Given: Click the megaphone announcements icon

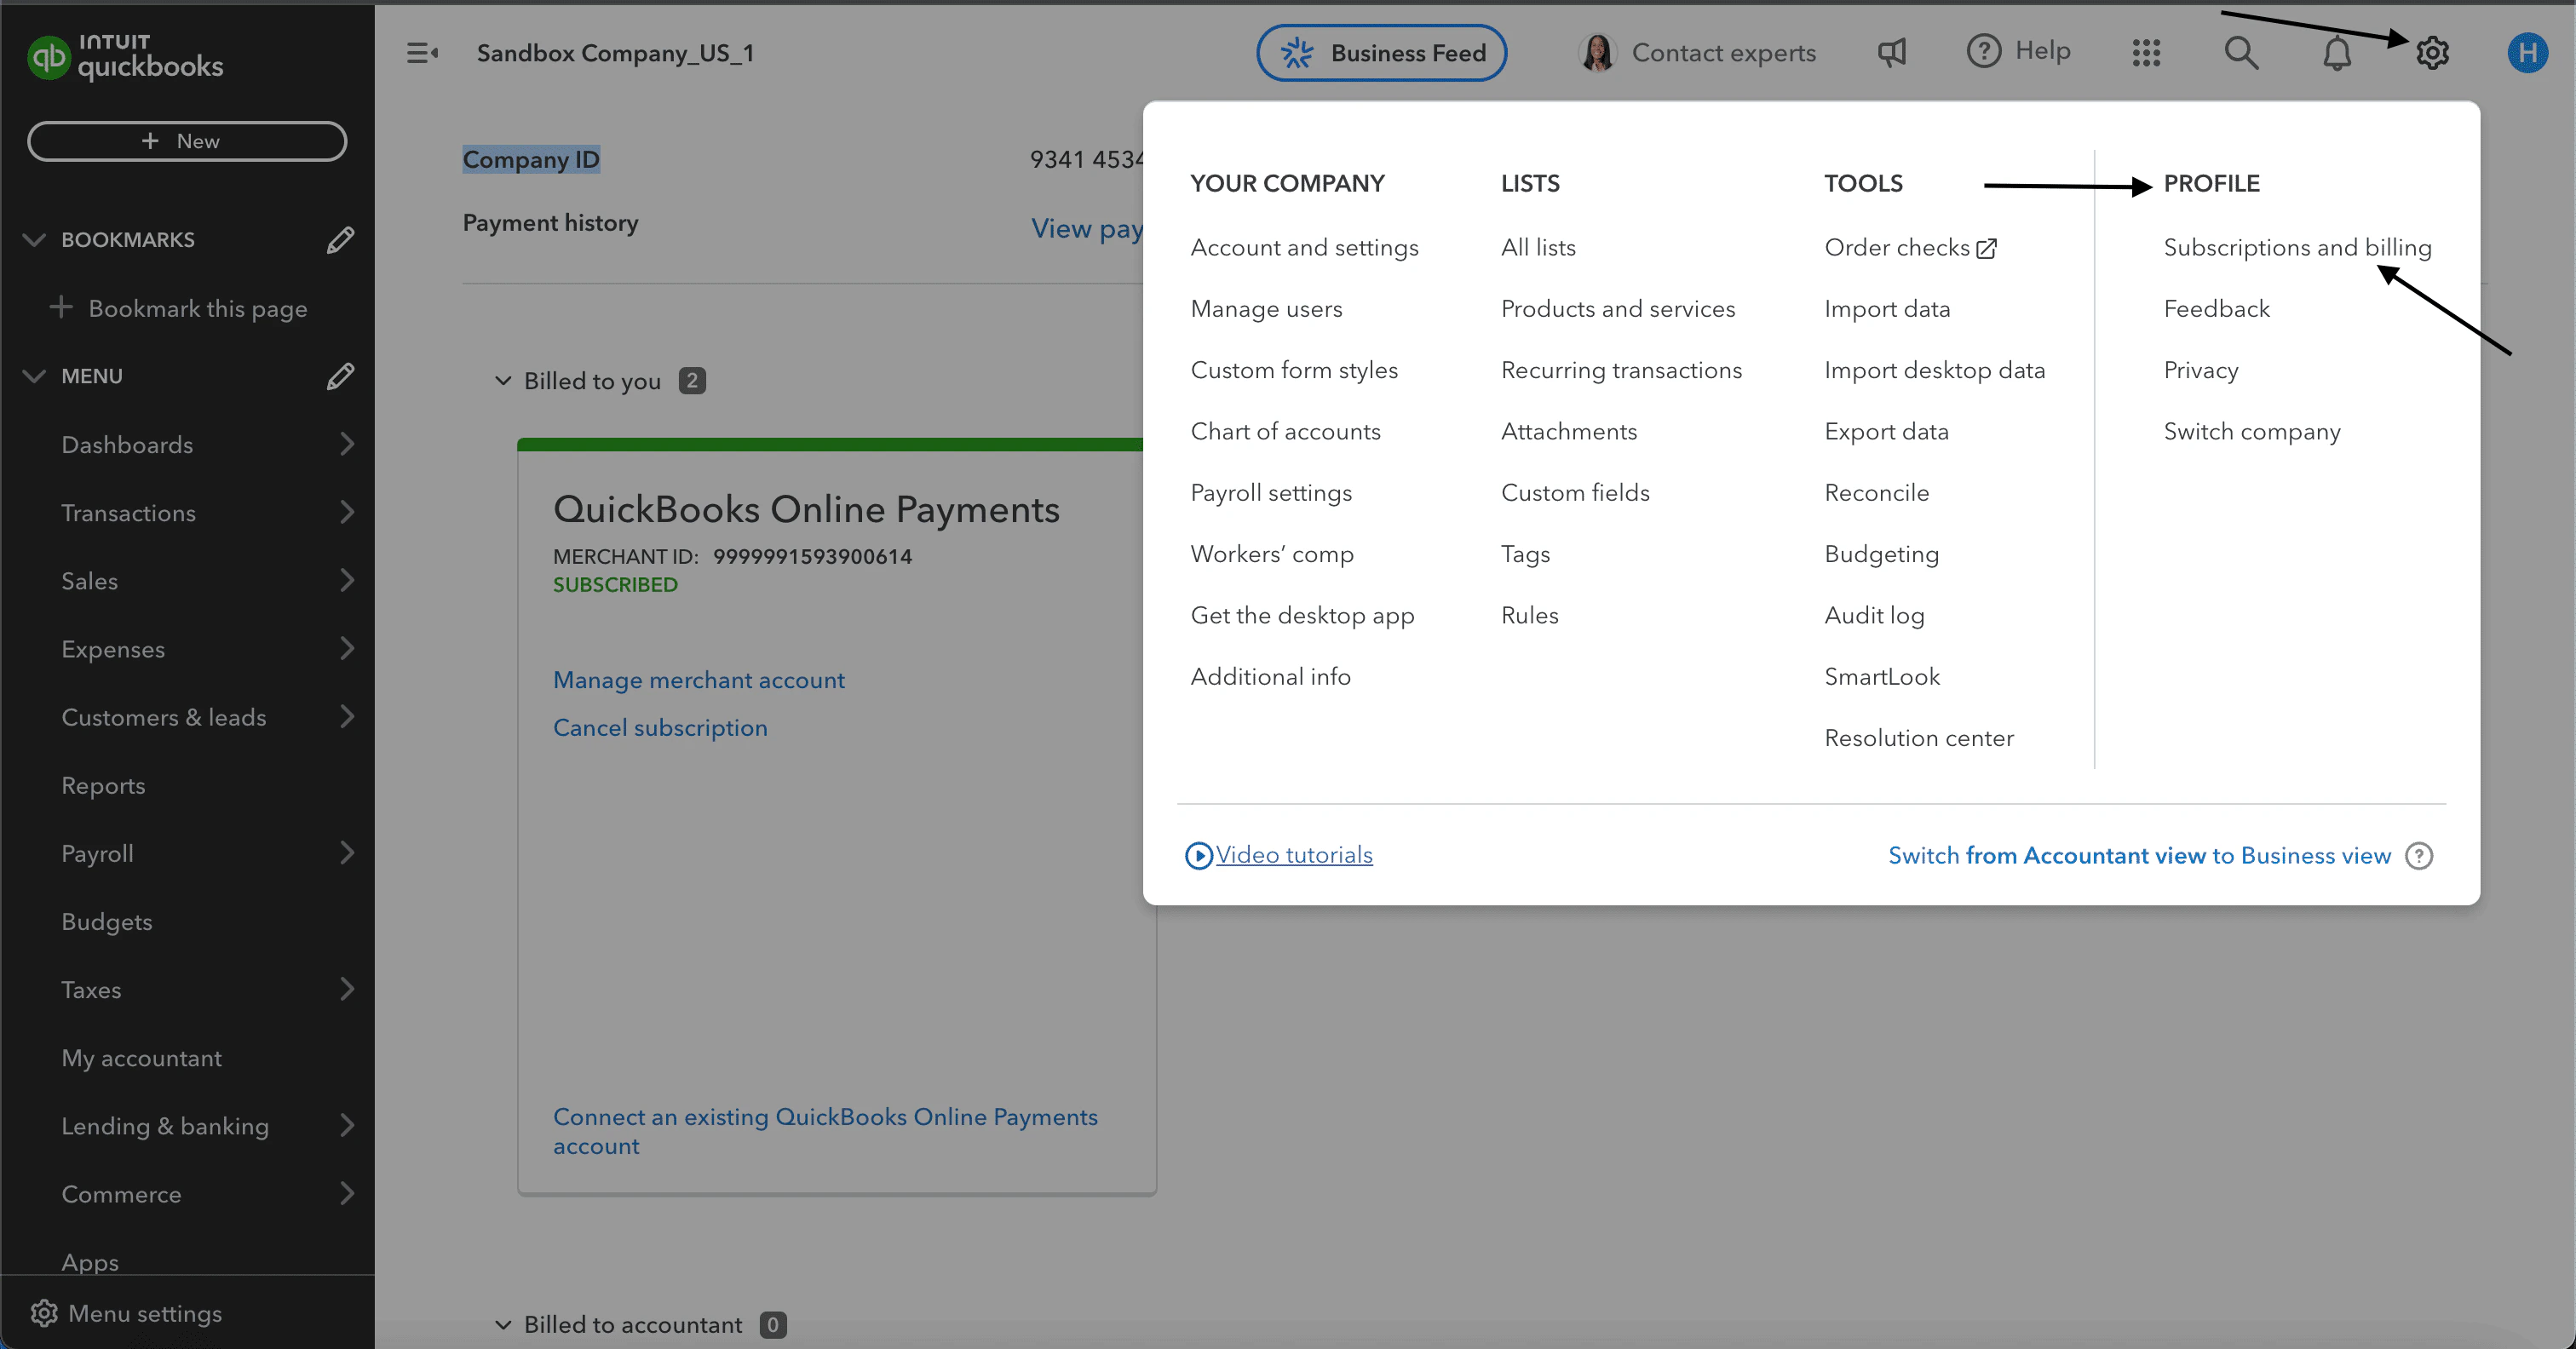Looking at the screenshot, I should click(1891, 53).
